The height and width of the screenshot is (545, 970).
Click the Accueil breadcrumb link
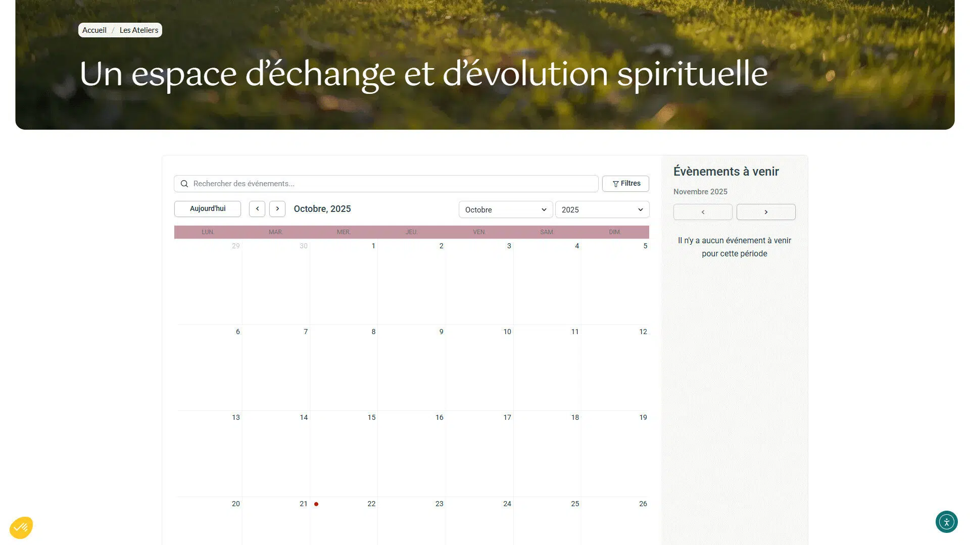pyautogui.click(x=94, y=30)
